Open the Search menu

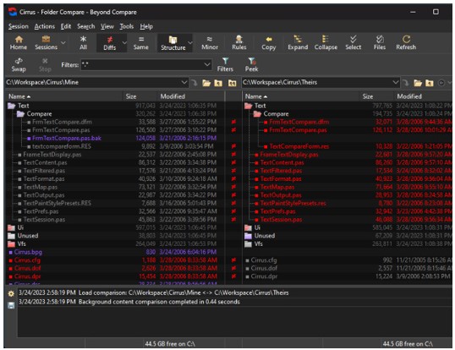[x=86, y=26]
